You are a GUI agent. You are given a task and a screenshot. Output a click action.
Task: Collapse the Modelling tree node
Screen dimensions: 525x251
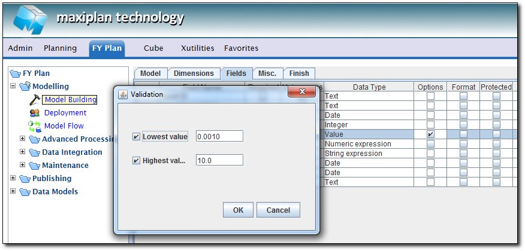(x=13, y=87)
